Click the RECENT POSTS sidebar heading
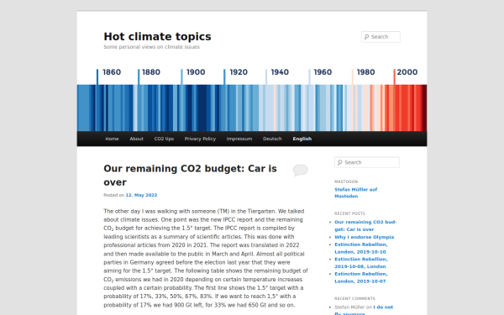504x315 pixels. pyautogui.click(x=349, y=213)
